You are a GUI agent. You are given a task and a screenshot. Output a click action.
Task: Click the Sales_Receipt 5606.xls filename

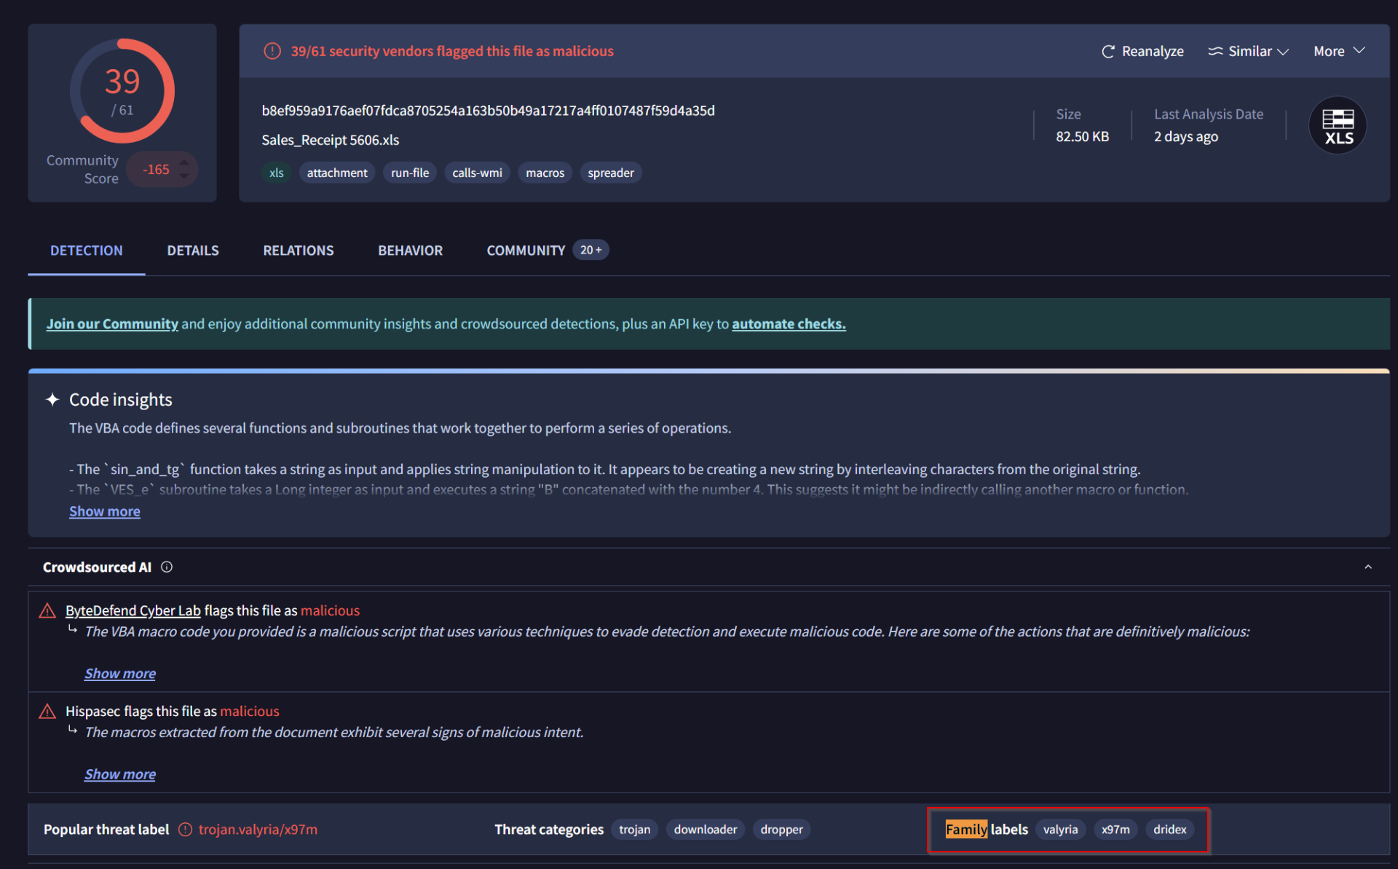(331, 140)
